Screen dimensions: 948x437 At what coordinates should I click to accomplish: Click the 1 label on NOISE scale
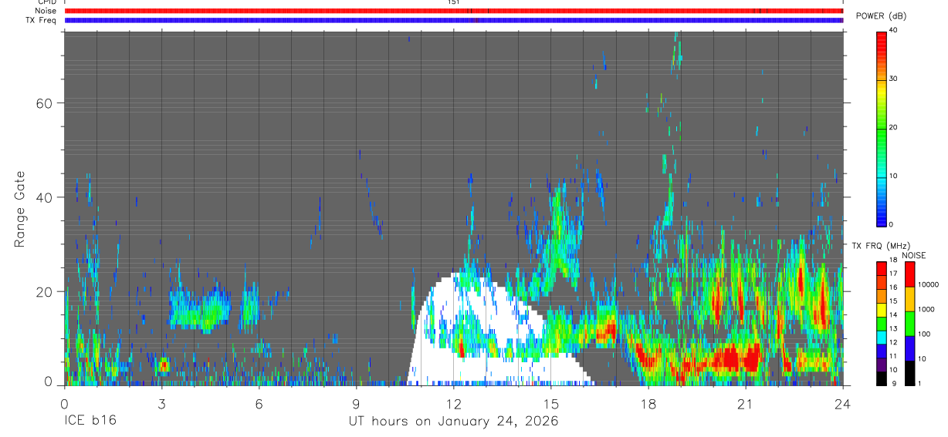pos(919,384)
